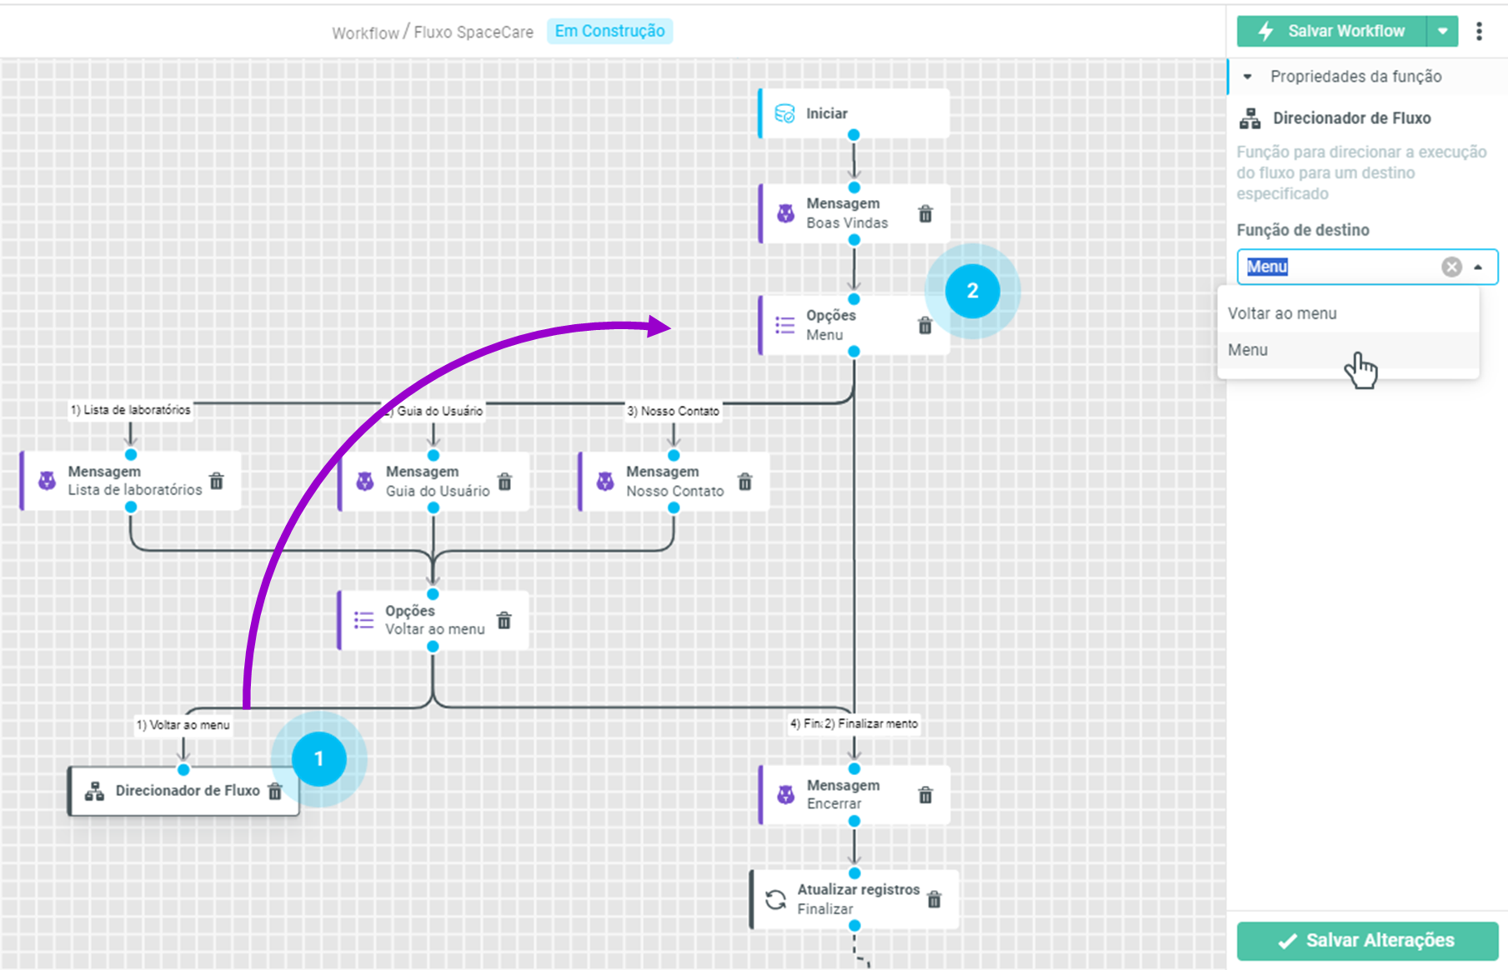Delete the Lista de laboratórios node
This screenshot has width=1508, height=970.
[217, 481]
